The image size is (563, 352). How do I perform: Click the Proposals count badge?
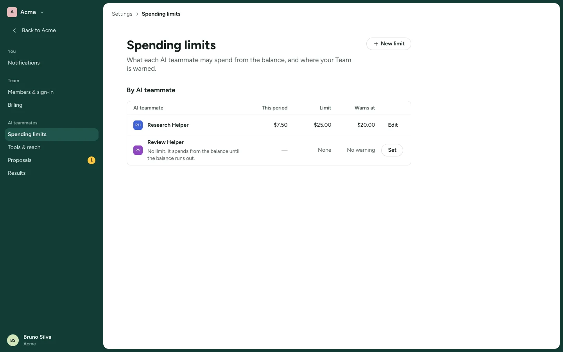pyautogui.click(x=91, y=160)
